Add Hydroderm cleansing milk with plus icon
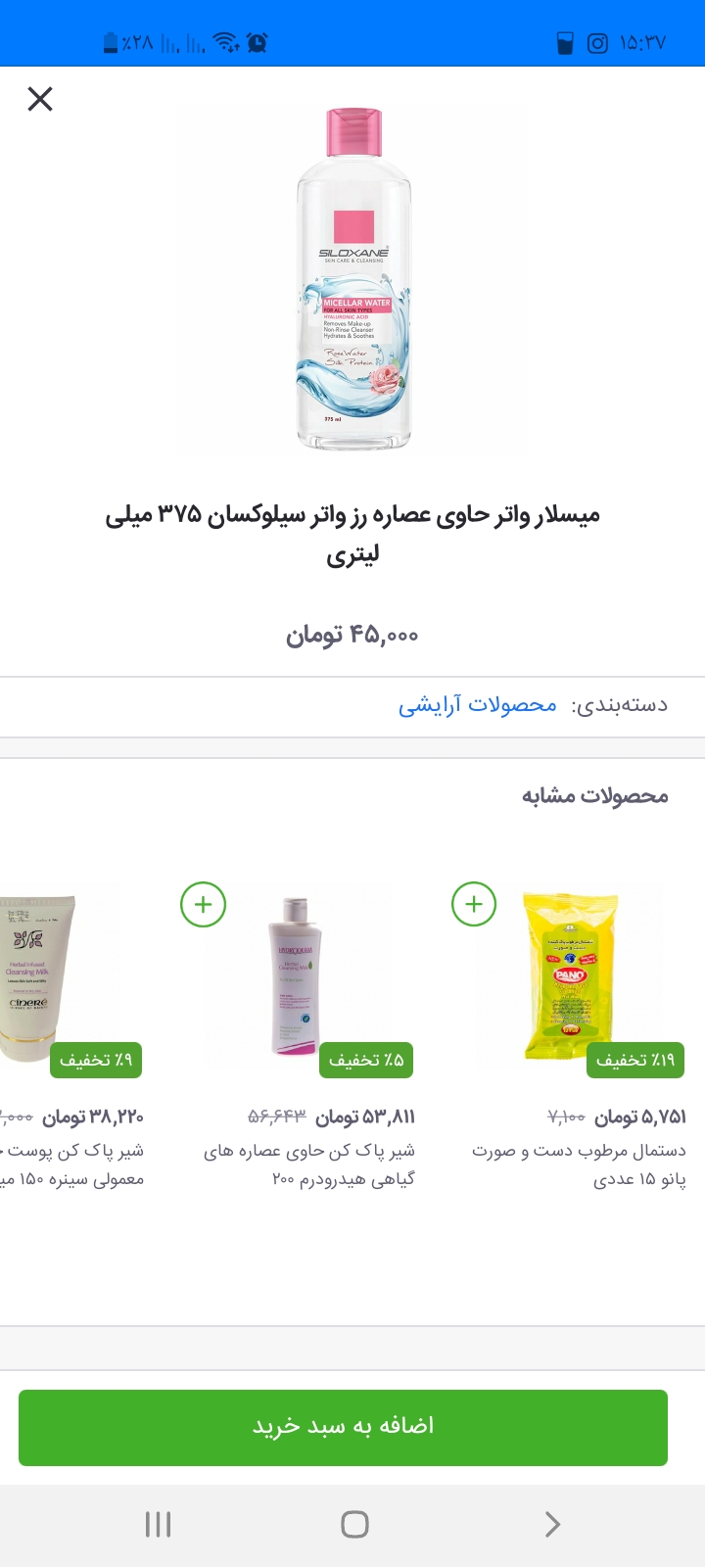This screenshot has height=1567, width=705. pos(204,904)
